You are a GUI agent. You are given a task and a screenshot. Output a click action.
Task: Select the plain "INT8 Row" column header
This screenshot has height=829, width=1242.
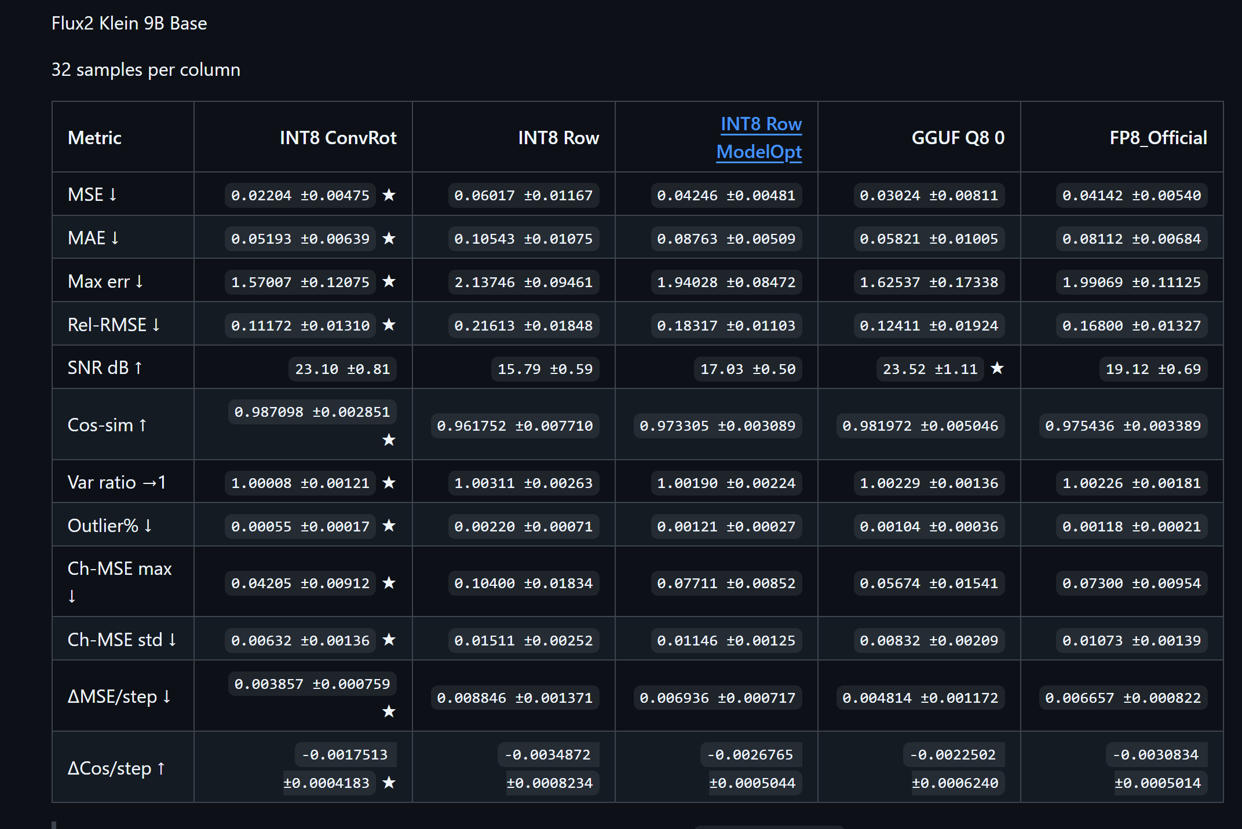coord(558,138)
